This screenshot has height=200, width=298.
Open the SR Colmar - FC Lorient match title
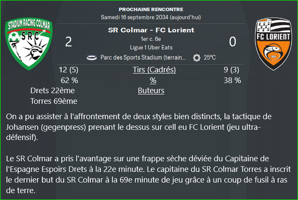coord(151,30)
